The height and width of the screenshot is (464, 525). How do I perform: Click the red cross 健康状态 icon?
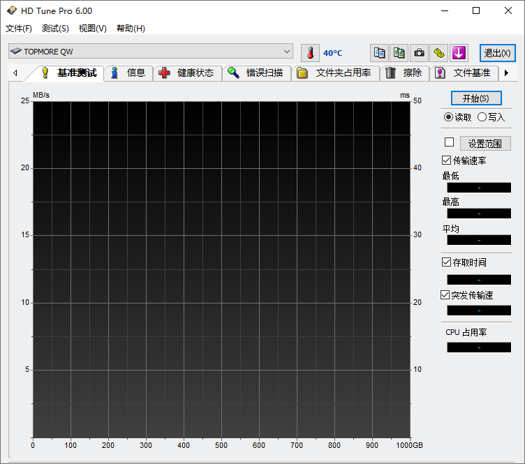point(165,73)
